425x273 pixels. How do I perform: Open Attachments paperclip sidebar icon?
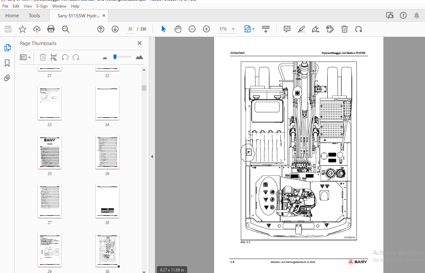(x=7, y=78)
